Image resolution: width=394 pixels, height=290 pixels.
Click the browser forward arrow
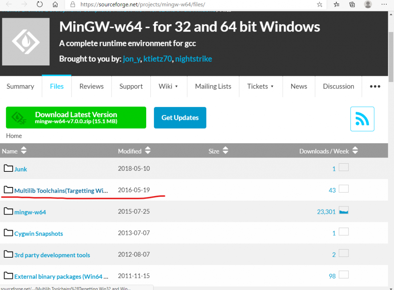point(24,4)
